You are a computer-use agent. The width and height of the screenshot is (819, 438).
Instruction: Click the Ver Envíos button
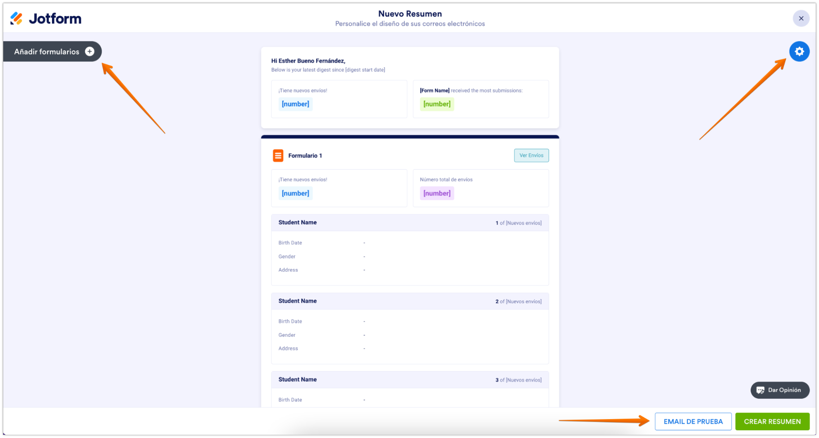coord(531,155)
